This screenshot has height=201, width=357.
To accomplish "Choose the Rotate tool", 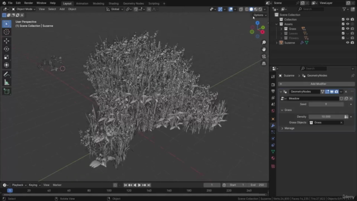I will [6, 49].
